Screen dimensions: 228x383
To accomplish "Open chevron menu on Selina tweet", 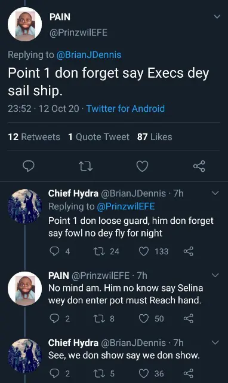I will [x=215, y=275].
